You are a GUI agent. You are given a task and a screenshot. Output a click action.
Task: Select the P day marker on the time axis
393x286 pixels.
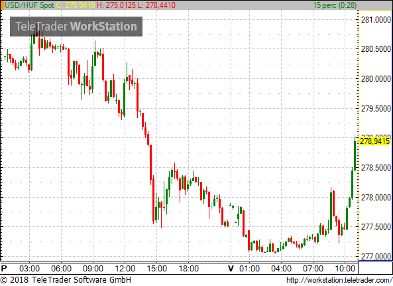(x=4, y=269)
